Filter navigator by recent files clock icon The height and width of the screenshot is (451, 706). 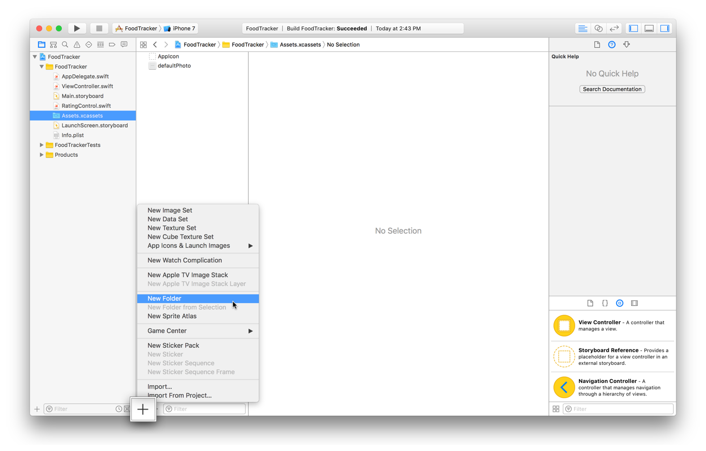[119, 409]
